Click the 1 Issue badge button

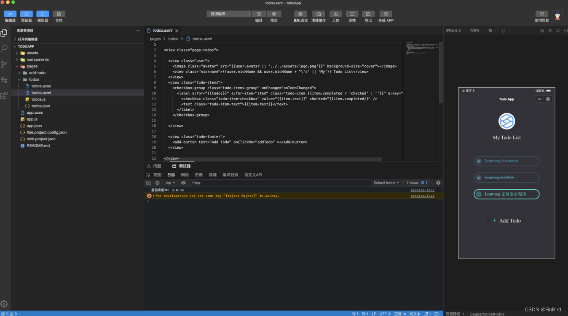(417, 183)
